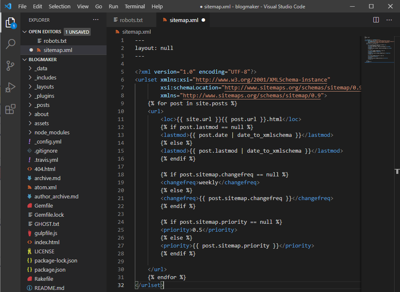
Task: Open package.json in the explorer
Action: tap(50, 270)
